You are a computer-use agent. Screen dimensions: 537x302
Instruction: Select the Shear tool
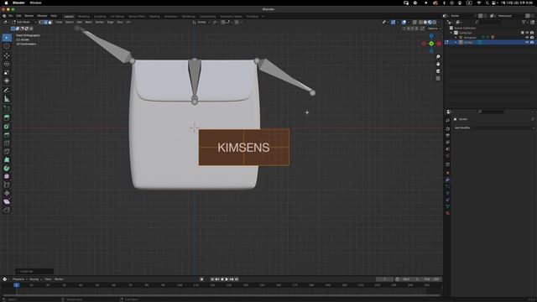coord(7,201)
